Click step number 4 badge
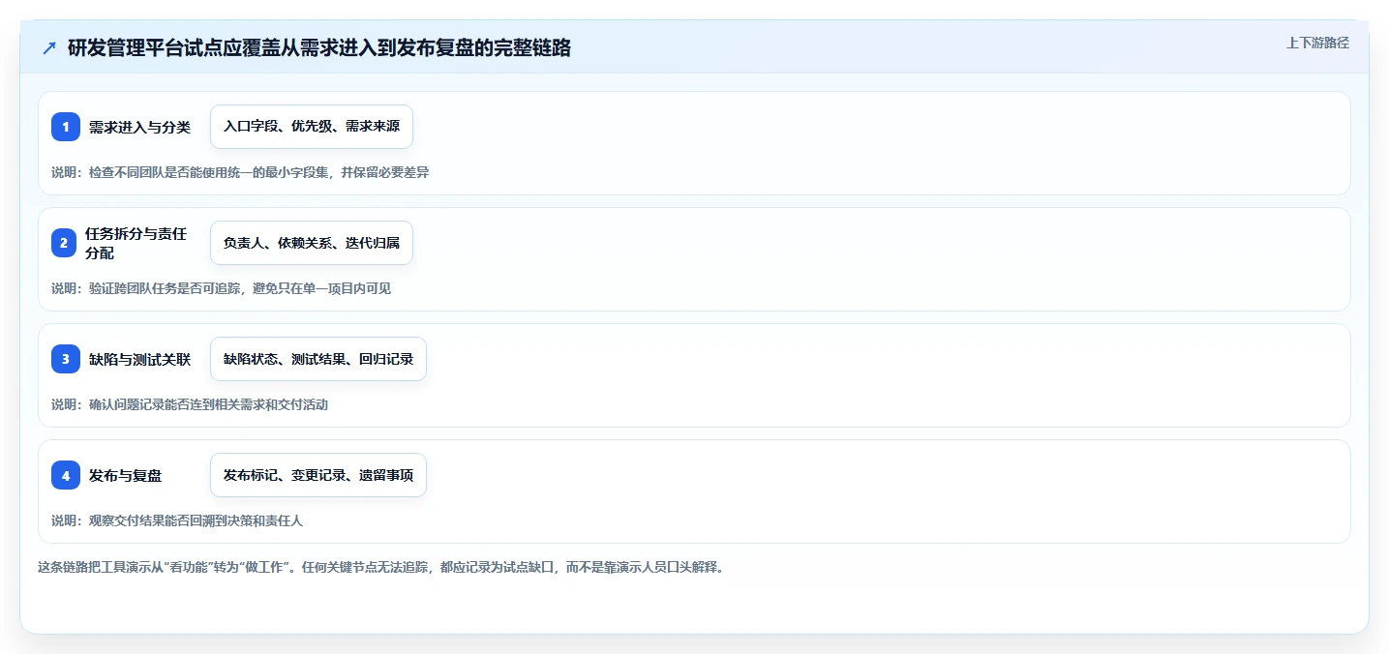The height and width of the screenshot is (654, 1389). [66, 475]
